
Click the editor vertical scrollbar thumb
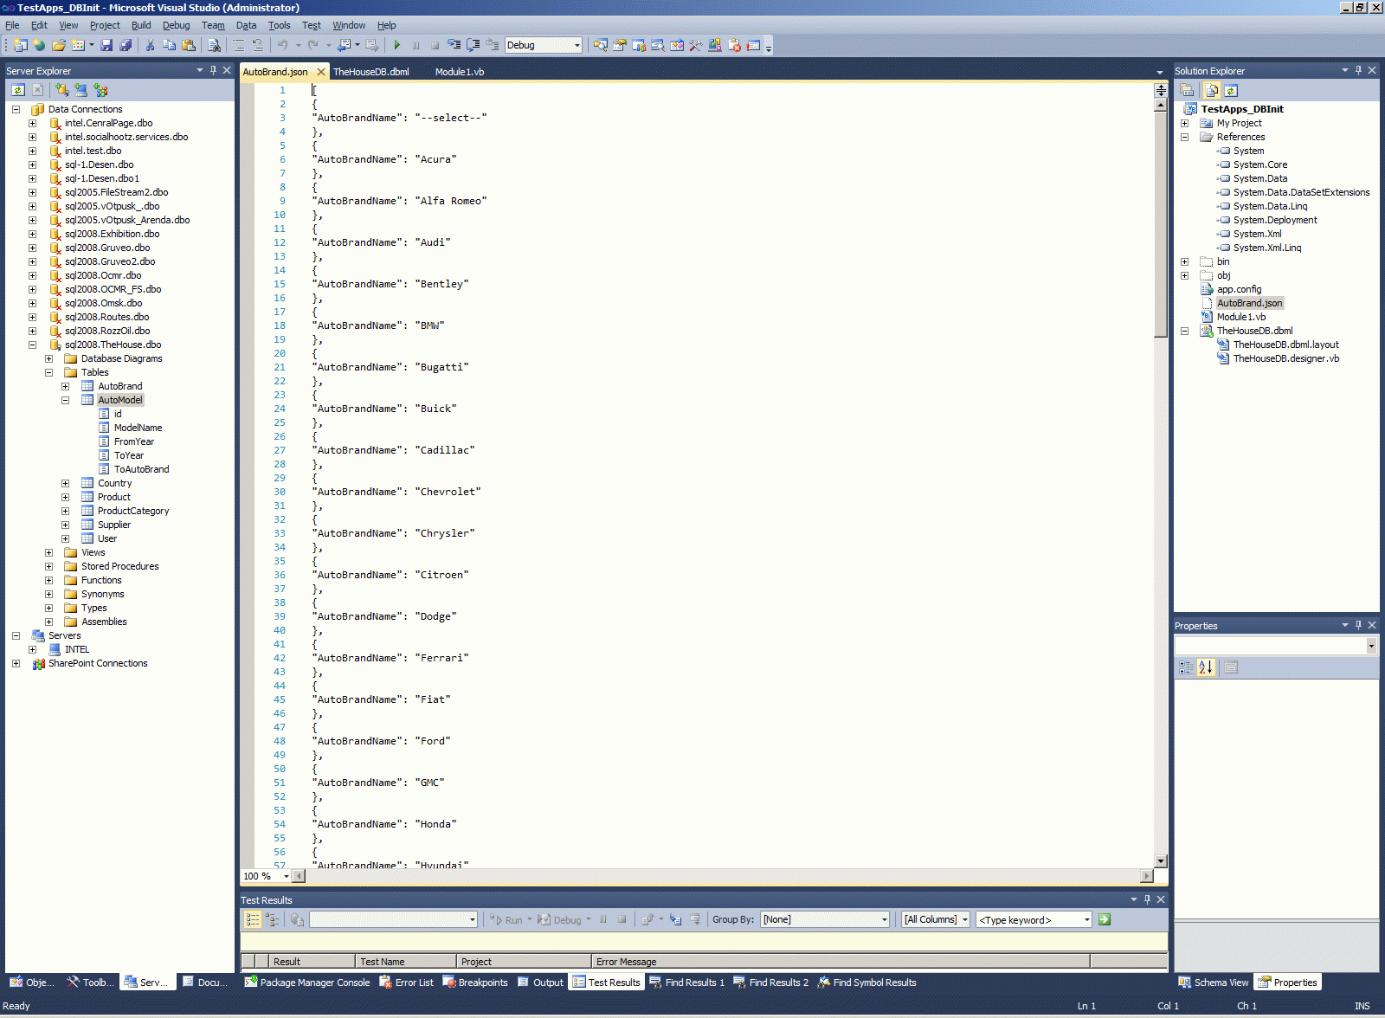[x=1161, y=224]
